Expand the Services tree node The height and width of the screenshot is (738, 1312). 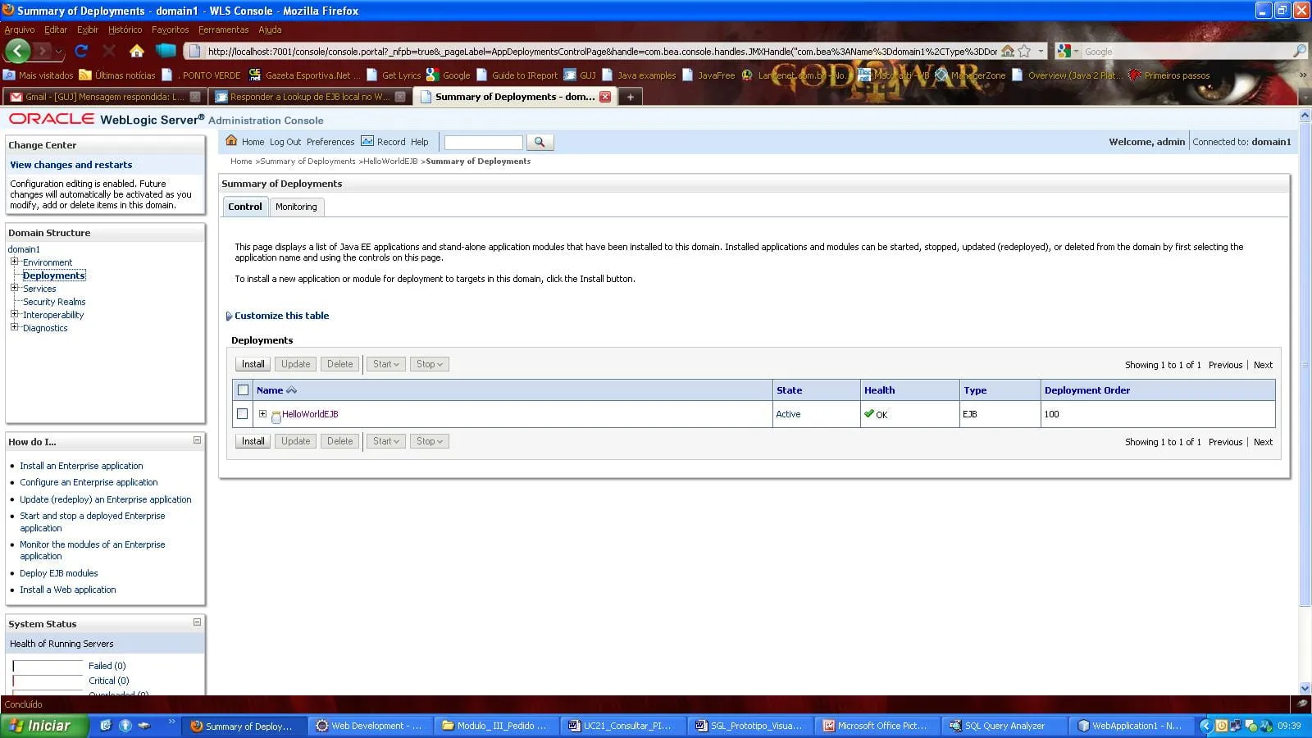click(x=14, y=288)
